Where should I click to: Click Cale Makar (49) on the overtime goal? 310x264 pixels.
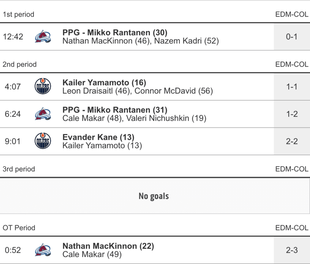click(x=92, y=254)
